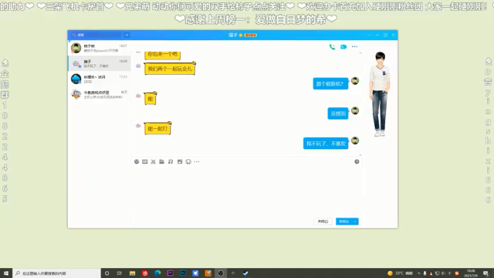Open the more options ellipsis beside the call icons
The image size is (494, 278).
(x=355, y=46)
